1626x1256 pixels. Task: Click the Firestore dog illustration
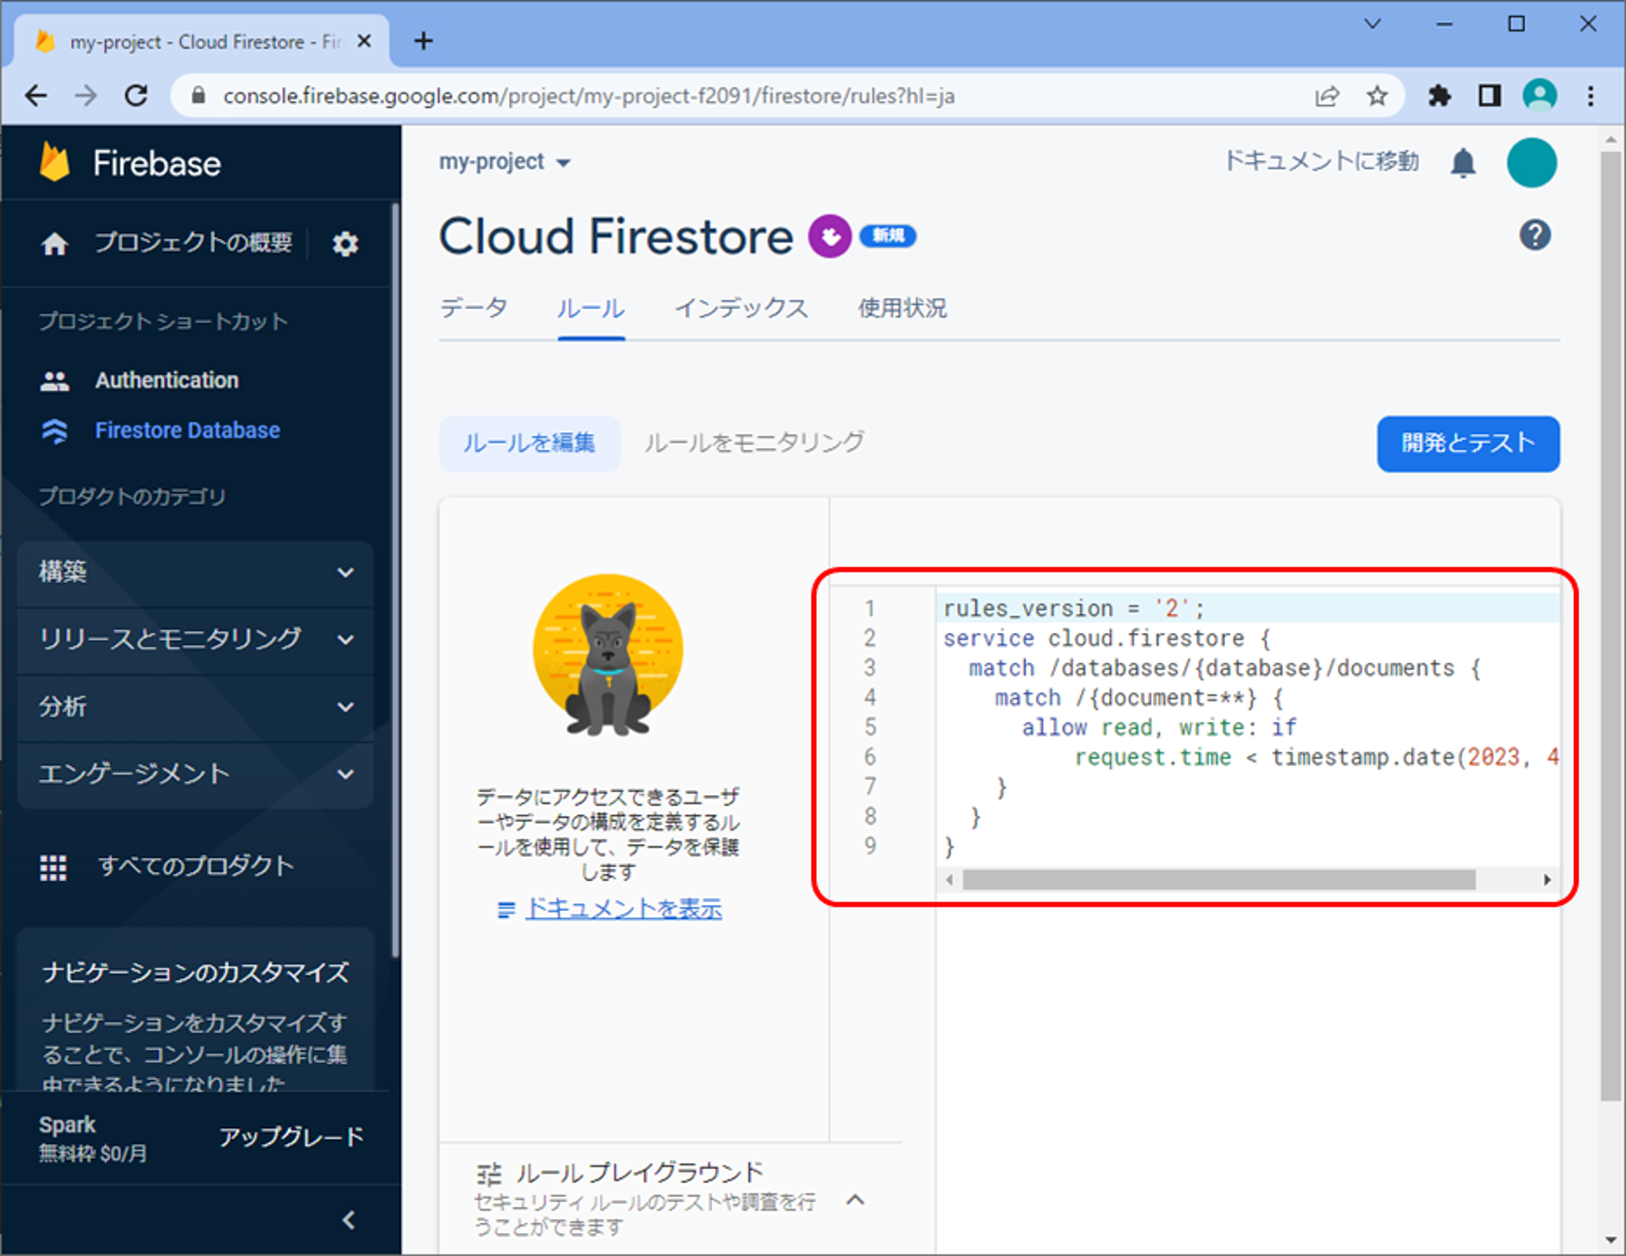click(x=608, y=654)
